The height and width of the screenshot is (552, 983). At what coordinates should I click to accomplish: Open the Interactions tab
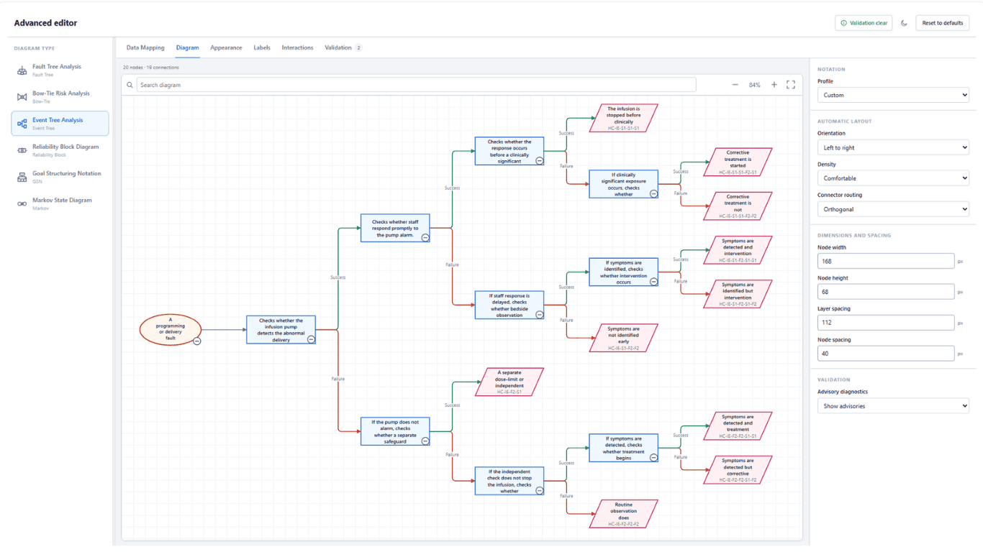point(297,47)
